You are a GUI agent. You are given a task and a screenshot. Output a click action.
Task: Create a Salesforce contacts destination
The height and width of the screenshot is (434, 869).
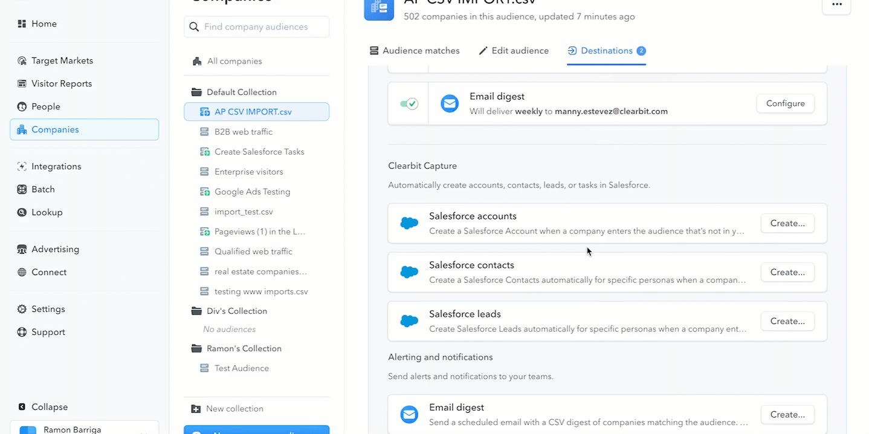click(x=787, y=272)
